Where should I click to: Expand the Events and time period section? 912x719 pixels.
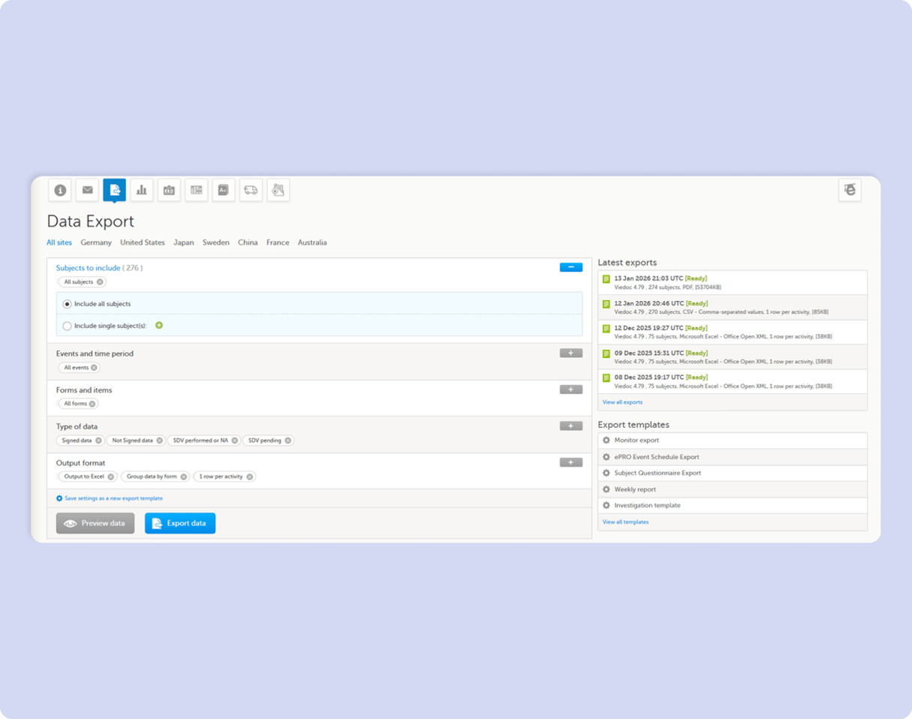570,353
